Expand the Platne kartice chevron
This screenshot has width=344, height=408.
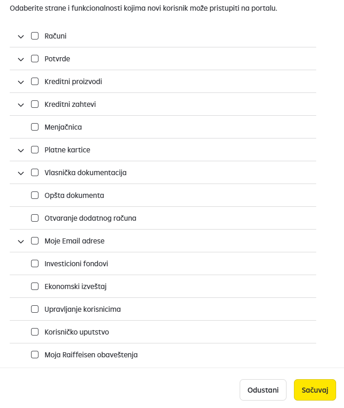21,151
